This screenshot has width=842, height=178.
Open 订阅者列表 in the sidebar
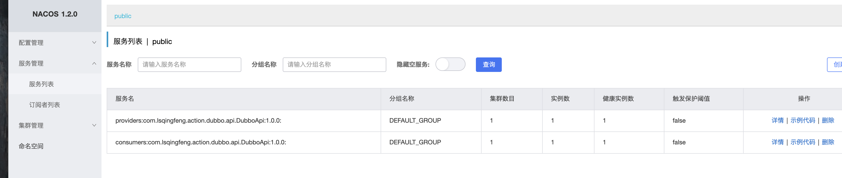point(45,105)
